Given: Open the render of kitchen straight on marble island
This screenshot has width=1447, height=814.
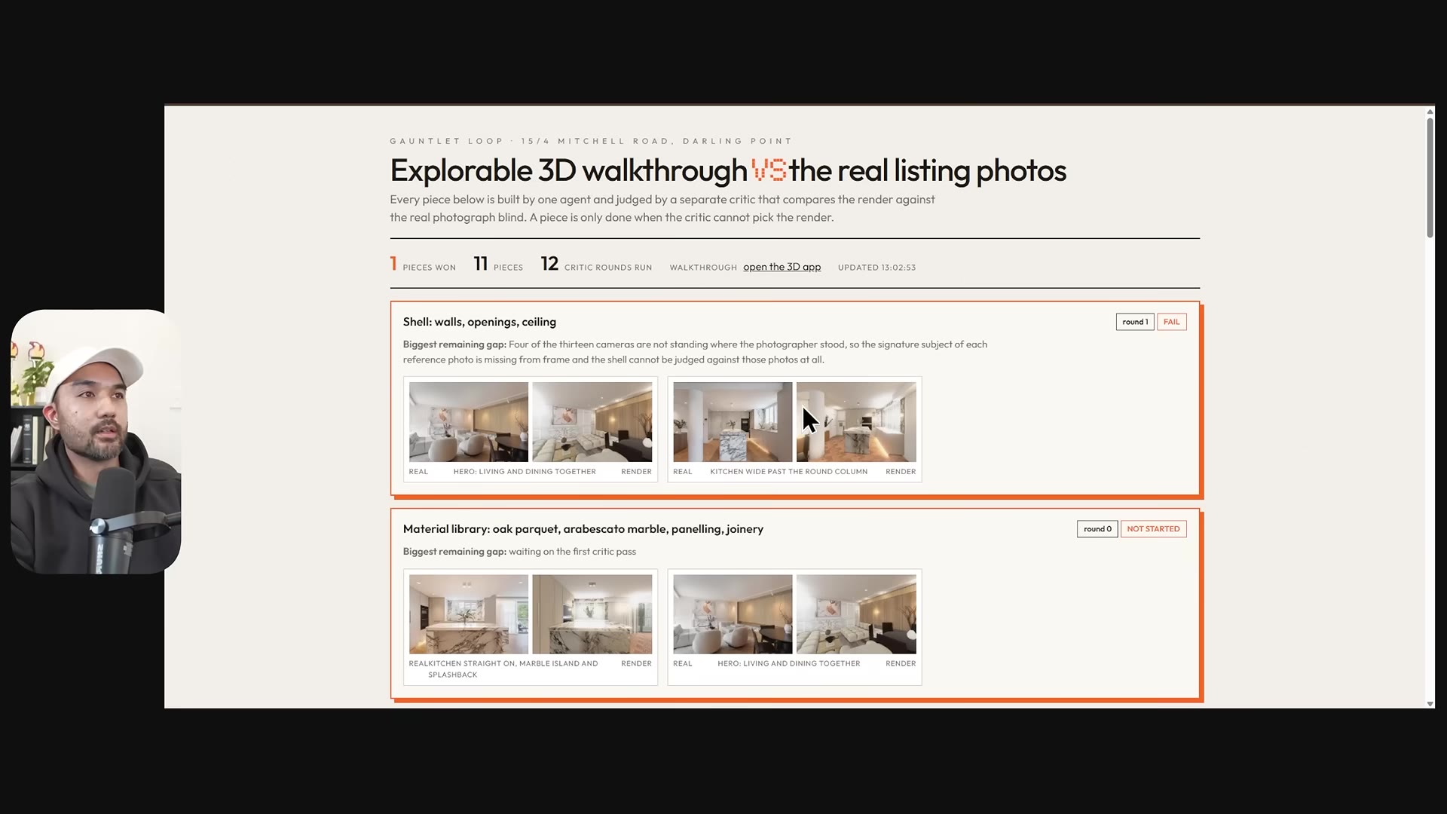Looking at the screenshot, I should tap(592, 614).
